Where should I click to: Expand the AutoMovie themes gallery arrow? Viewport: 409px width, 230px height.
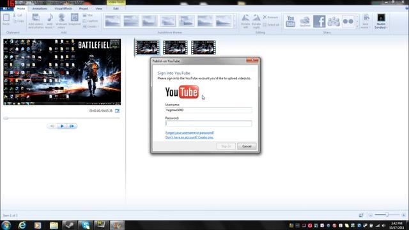235,26
